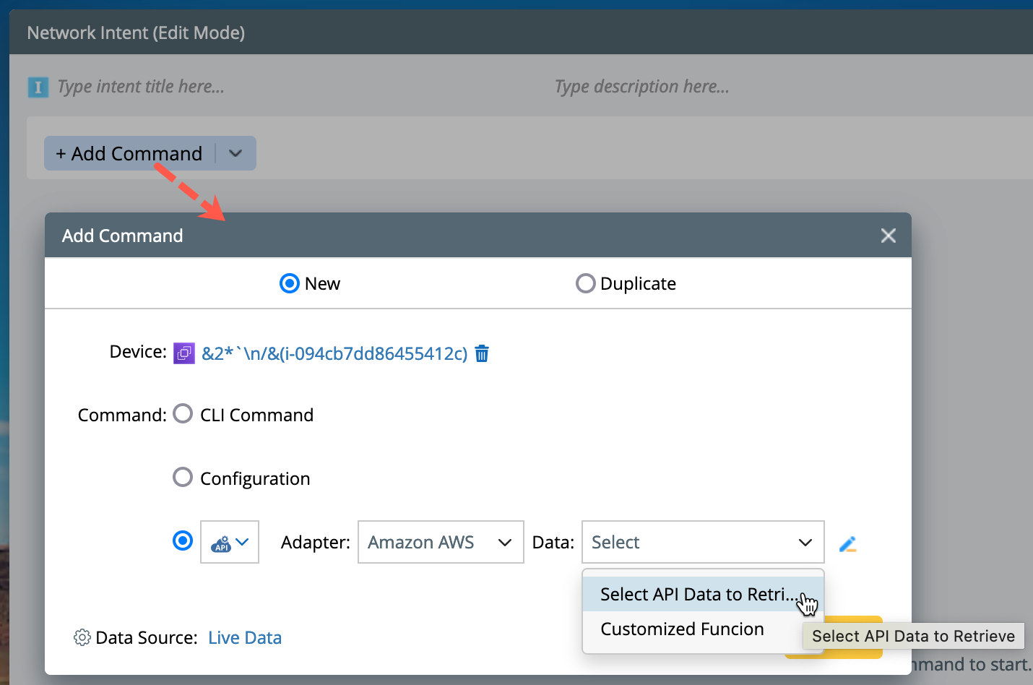1033x685 pixels.
Task: Pick the Configuration radio button
Action: tap(183, 478)
